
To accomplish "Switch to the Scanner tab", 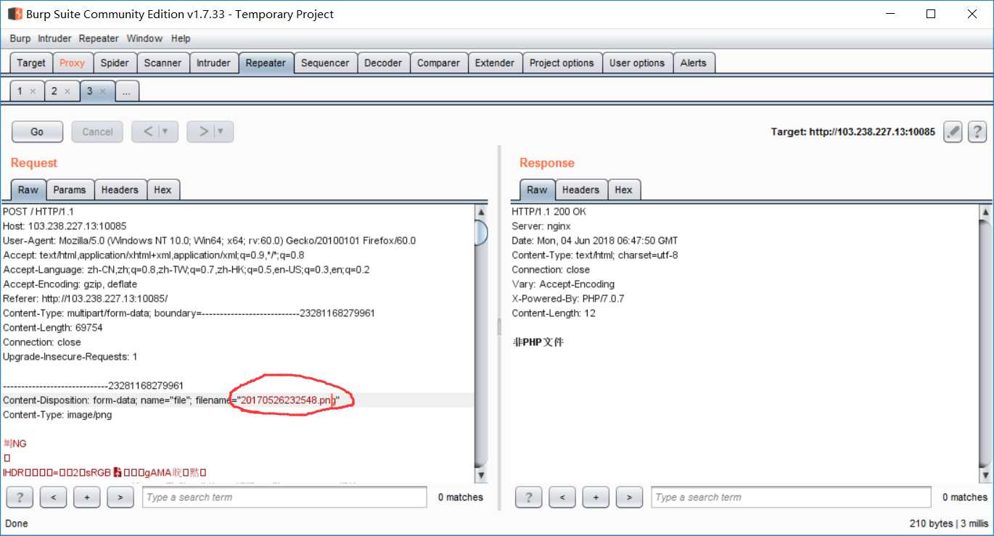I will 163,63.
